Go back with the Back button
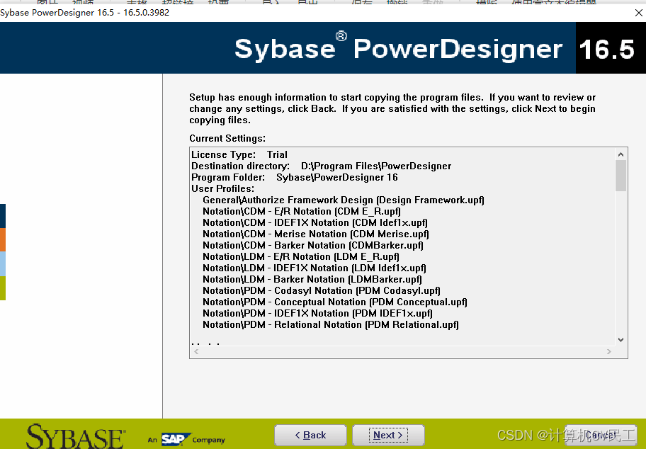646x449 pixels. point(310,435)
